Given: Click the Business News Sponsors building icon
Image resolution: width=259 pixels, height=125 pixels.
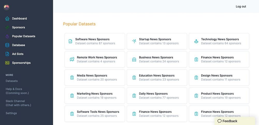Looking at the screenshot, I should pyautogui.click(x=134, y=59).
